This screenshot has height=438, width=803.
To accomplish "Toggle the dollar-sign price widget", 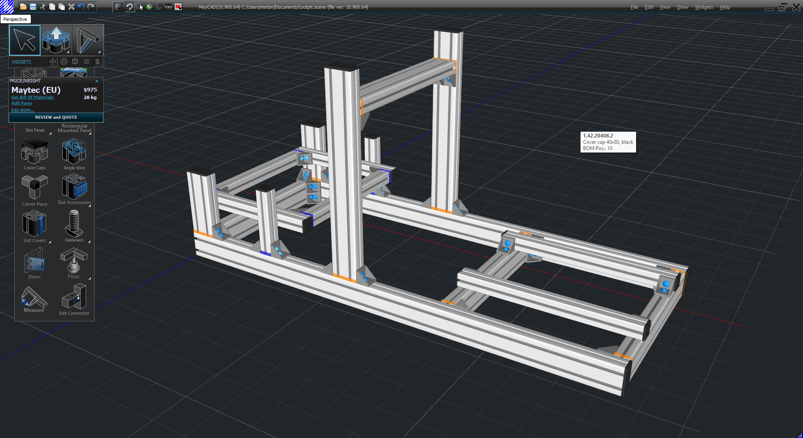I will tap(97, 61).
